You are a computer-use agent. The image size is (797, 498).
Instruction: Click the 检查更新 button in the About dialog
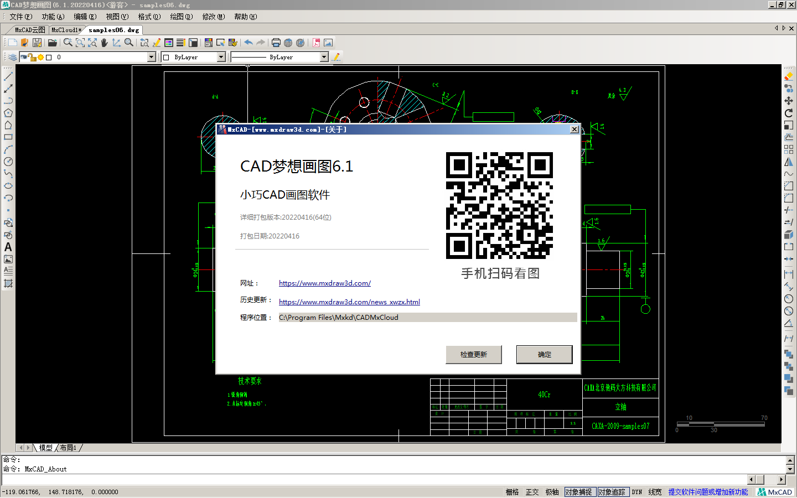pos(474,354)
